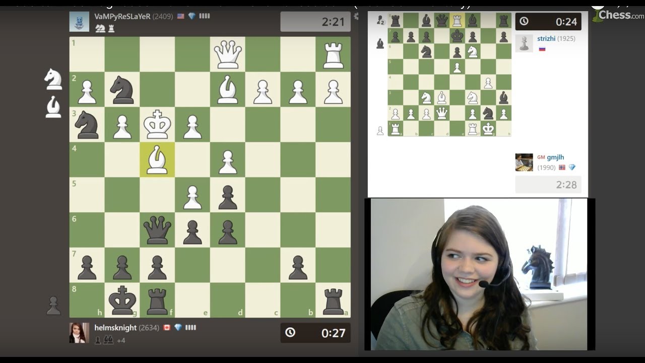Select the white bishop on d2
The width and height of the screenshot is (645, 363).
(227, 89)
